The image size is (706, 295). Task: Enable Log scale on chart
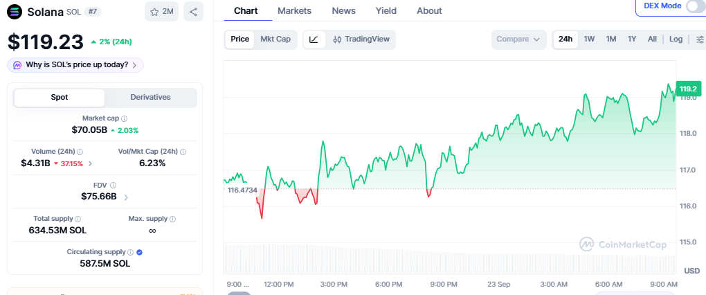676,39
